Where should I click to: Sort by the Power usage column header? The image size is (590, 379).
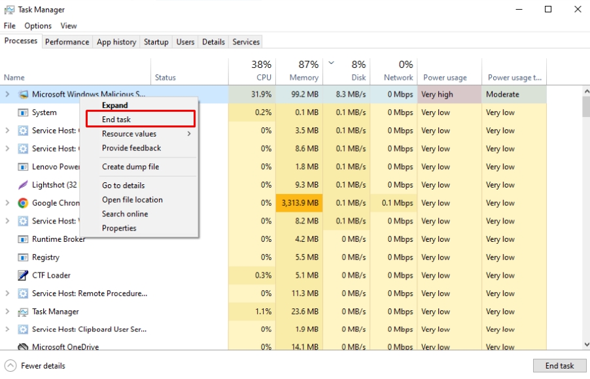tap(449, 71)
